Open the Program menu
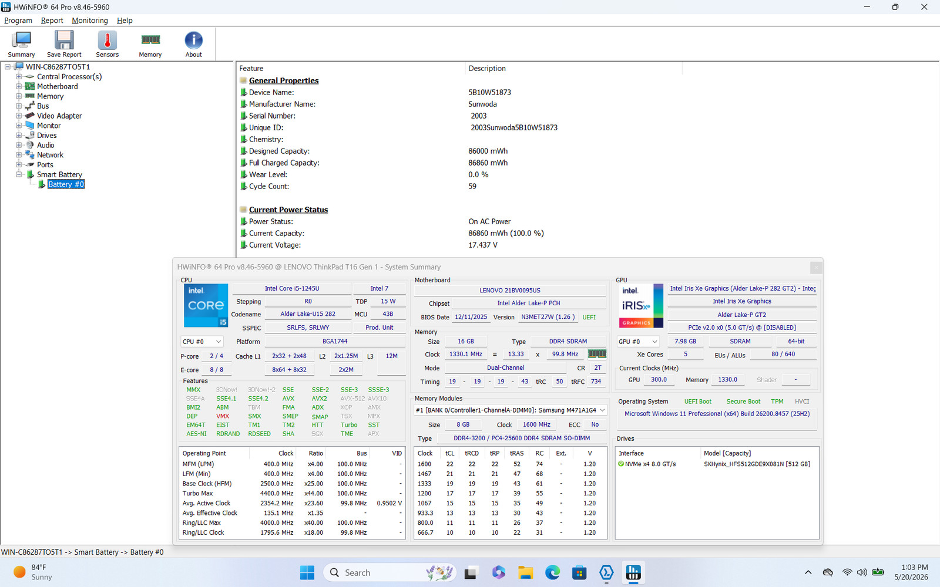The height and width of the screenshot is (587, 940). click(x=18, y=21)
